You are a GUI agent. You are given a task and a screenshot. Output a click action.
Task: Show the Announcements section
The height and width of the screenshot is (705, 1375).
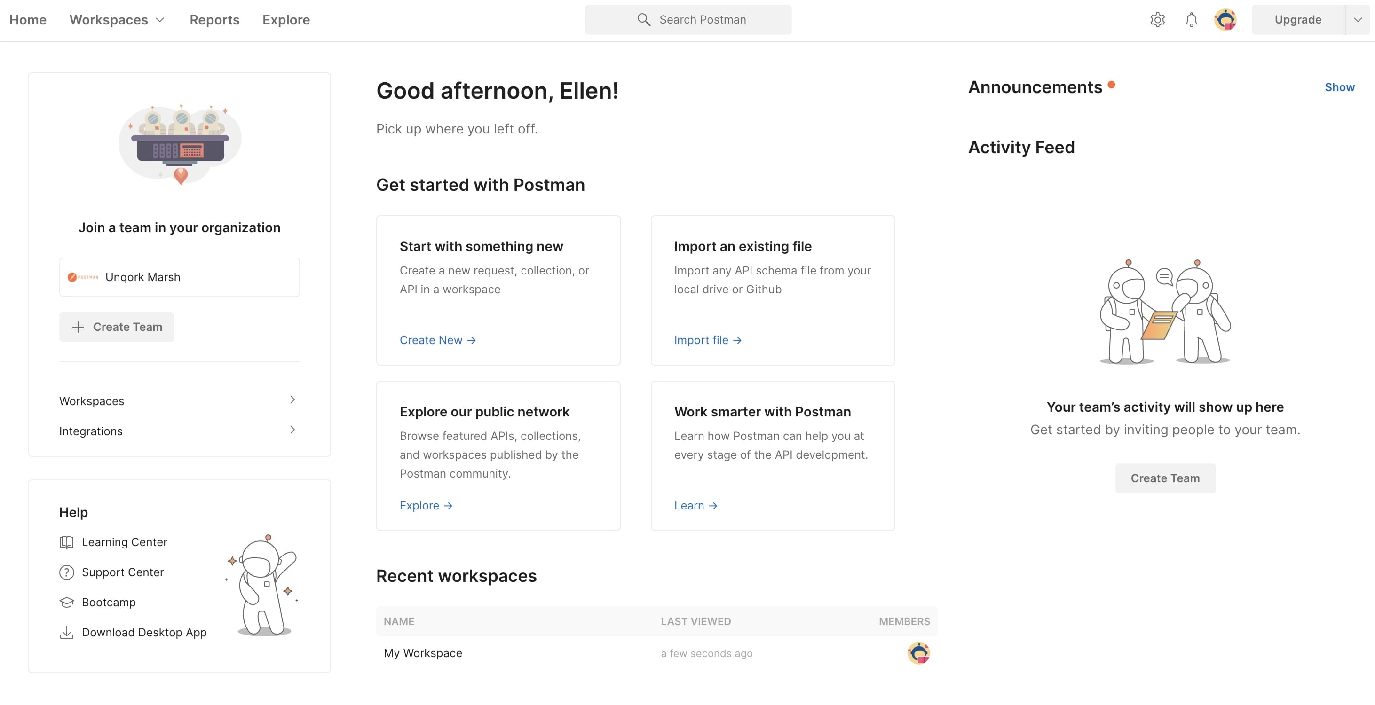point(1339,87)
